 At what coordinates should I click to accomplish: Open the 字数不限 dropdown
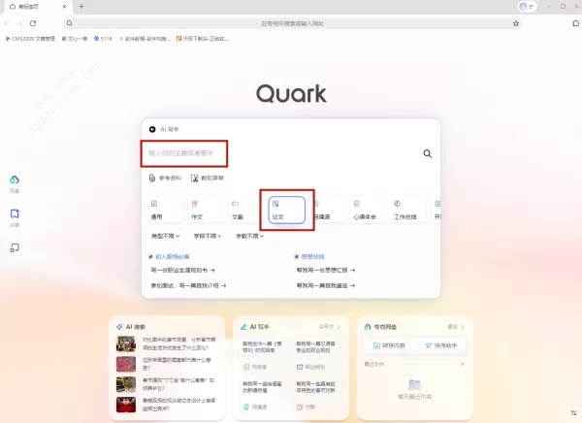pyautogui.click(x=249, y=236)
